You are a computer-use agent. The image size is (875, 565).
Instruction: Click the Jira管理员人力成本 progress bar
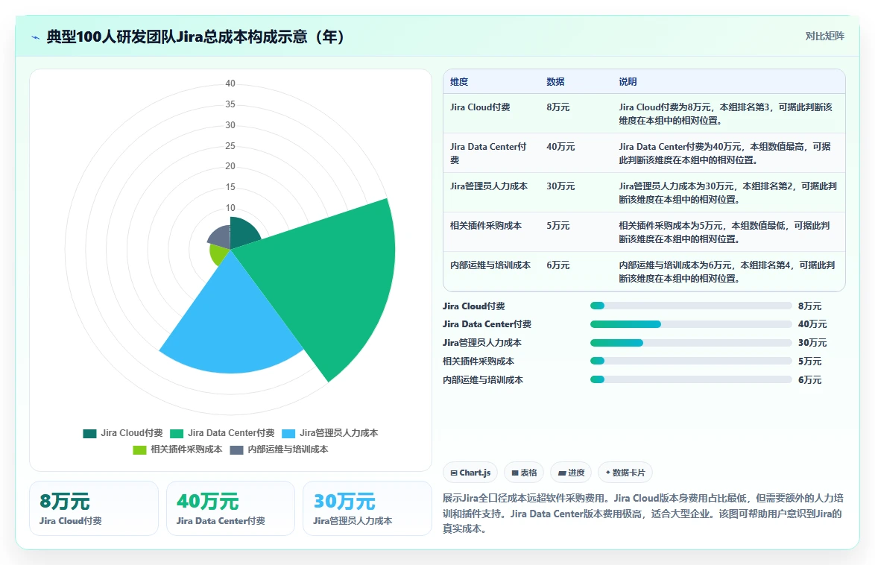click(x=691, y=343)
